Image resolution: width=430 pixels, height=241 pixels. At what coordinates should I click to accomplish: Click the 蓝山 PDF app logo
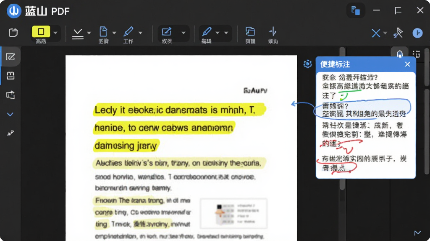(14, 11)
